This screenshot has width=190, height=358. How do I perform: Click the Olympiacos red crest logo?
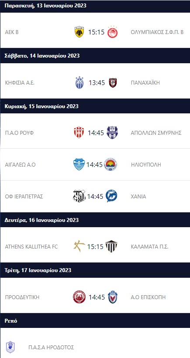coord(113,32)
